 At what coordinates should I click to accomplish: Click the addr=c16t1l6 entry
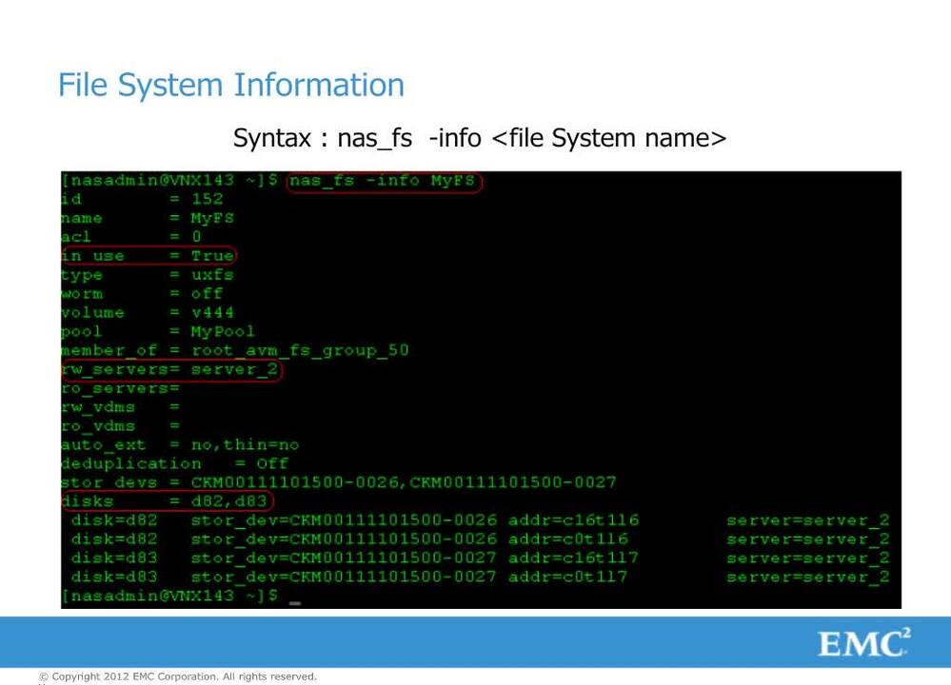(573, 520)
